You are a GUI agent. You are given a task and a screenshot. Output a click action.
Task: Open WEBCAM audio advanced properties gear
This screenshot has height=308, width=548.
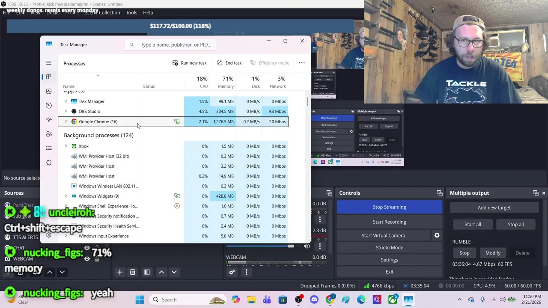(x=232, y=272)
